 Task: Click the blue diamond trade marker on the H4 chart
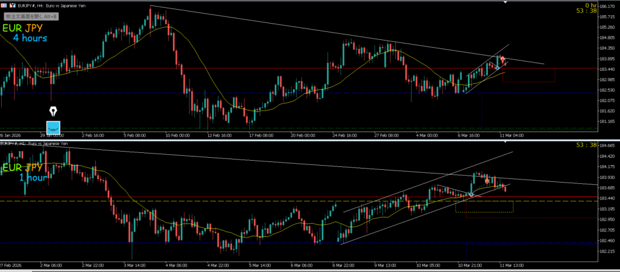pyautogui.click(x=497, y=68)
